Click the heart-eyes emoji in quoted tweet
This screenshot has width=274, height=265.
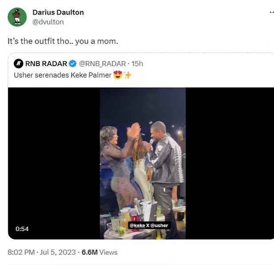click(117, 75)
